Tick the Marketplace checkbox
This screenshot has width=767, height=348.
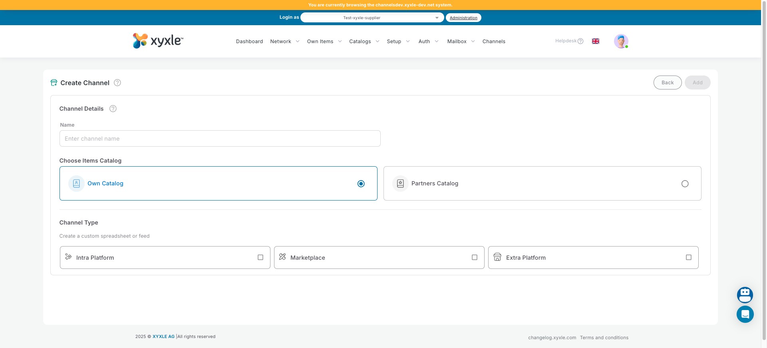coord(475,257)
